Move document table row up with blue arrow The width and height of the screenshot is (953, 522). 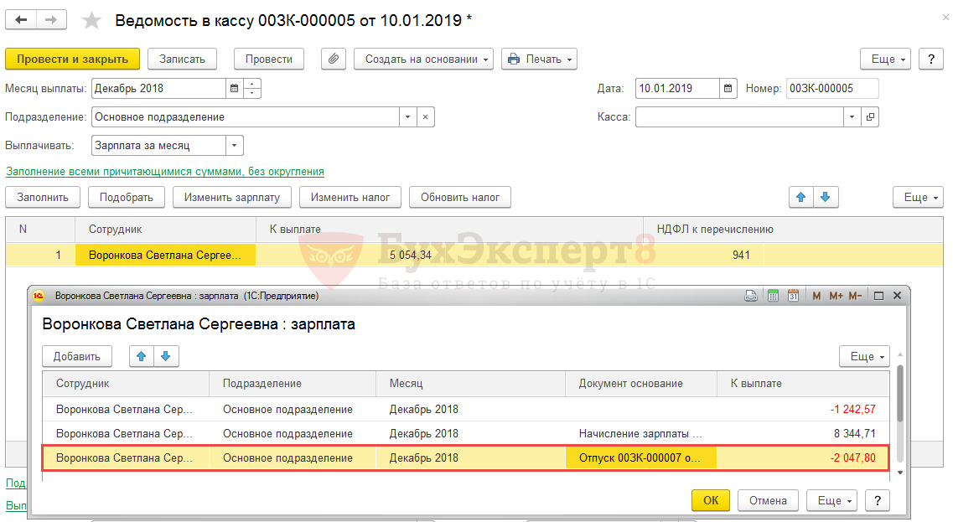(801, 197)
